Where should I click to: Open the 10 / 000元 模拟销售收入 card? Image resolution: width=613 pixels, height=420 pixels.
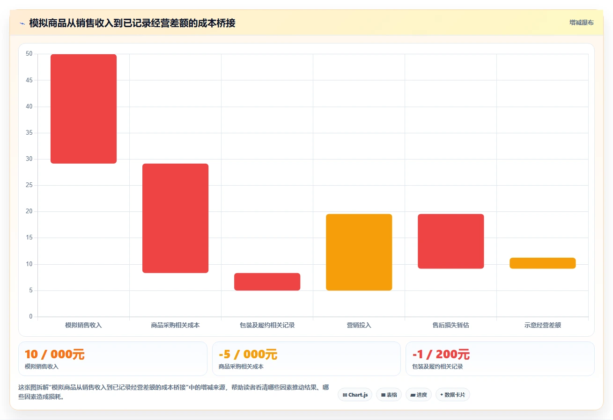click(x=112, y=359)
